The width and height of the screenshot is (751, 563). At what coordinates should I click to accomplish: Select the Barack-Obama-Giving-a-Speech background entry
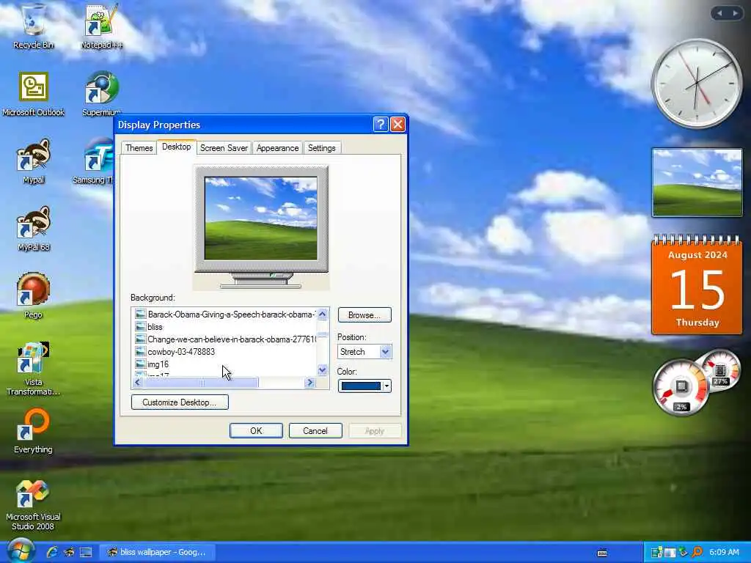224,314
